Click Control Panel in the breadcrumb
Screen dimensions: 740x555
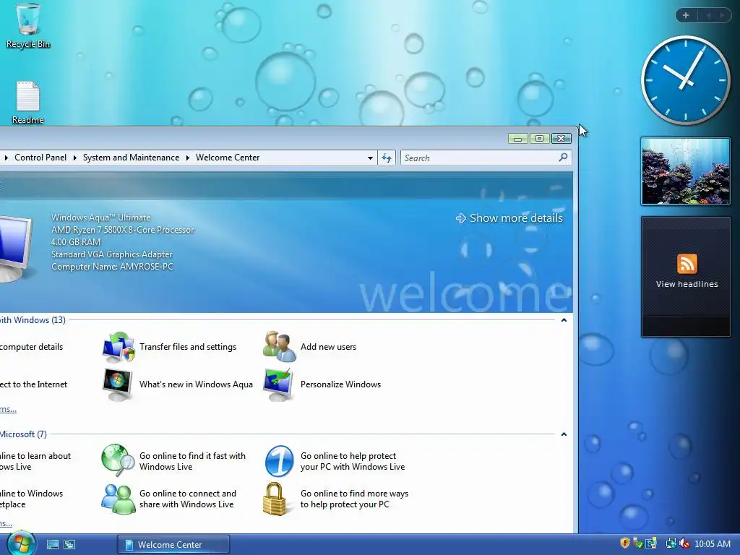(40, 158)
